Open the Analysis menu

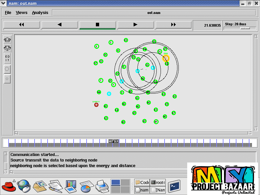coord(40,13)
